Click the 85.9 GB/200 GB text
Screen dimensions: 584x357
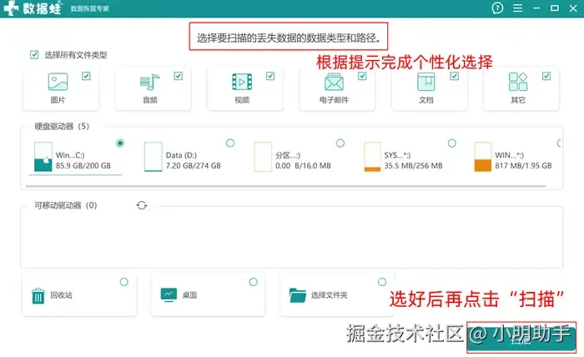[x=83, y=166]
